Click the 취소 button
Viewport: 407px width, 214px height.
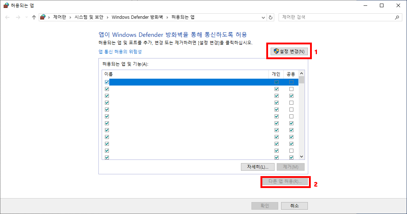pos(294,206)
